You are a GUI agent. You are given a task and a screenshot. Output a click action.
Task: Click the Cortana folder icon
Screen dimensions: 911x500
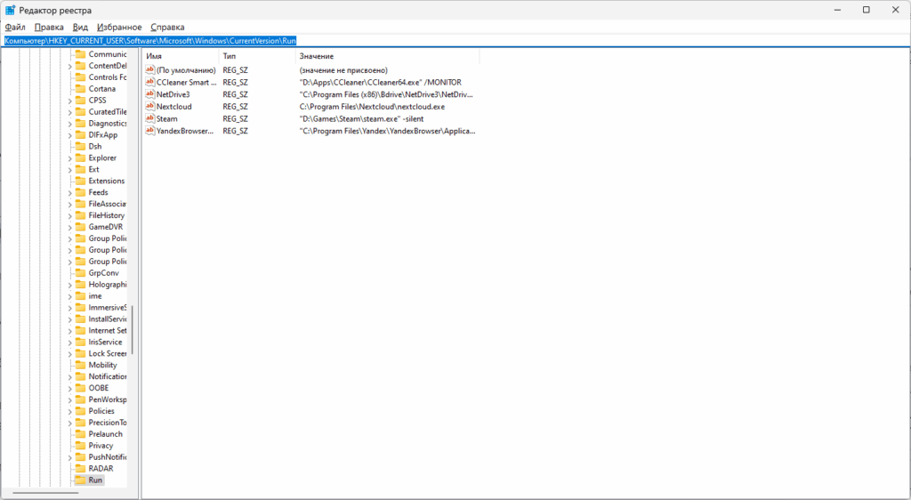80,89
